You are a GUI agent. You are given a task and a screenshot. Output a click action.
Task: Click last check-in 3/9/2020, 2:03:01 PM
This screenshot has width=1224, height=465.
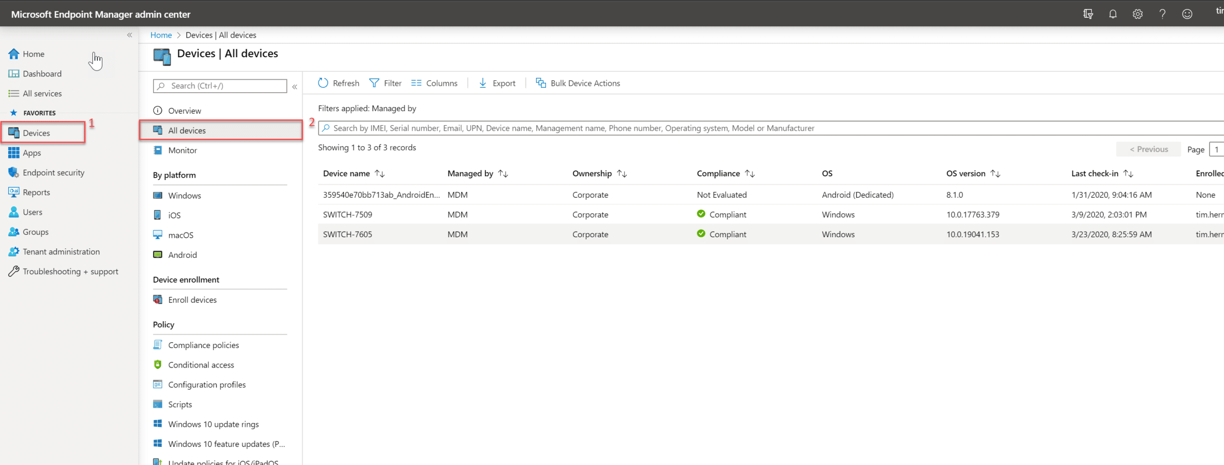[1109, 214]
